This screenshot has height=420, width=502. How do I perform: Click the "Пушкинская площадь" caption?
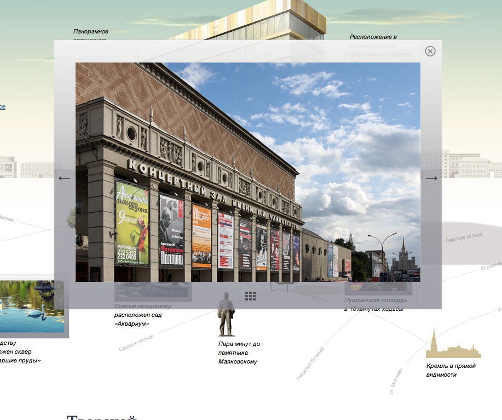click(376, 304)
